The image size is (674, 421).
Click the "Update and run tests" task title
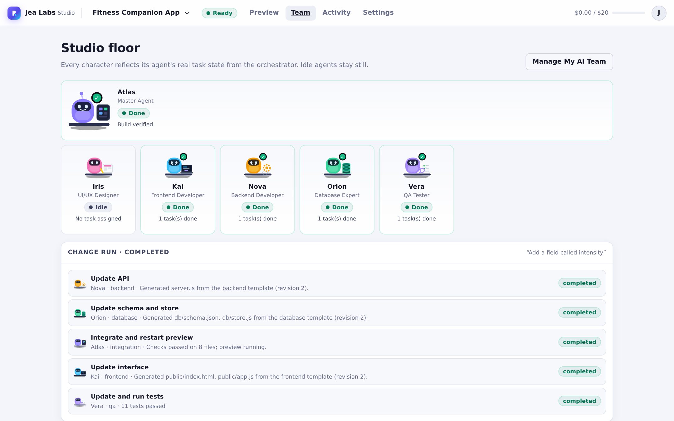127,396
